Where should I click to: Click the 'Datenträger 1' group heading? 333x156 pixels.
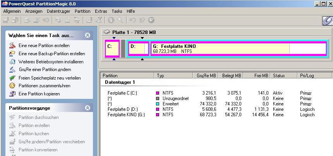click(x=120, y=82)
